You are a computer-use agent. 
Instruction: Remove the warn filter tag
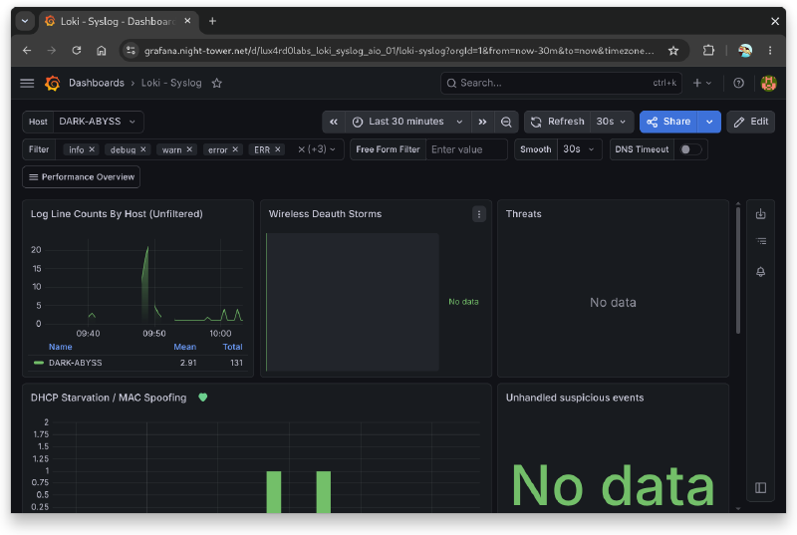189,149
